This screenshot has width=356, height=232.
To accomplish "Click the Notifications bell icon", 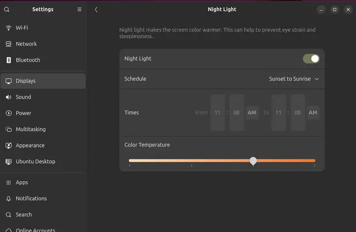I will tap(9, 199).
